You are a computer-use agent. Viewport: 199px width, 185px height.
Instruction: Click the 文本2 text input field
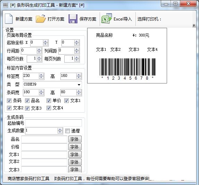(x=44, y=162)
